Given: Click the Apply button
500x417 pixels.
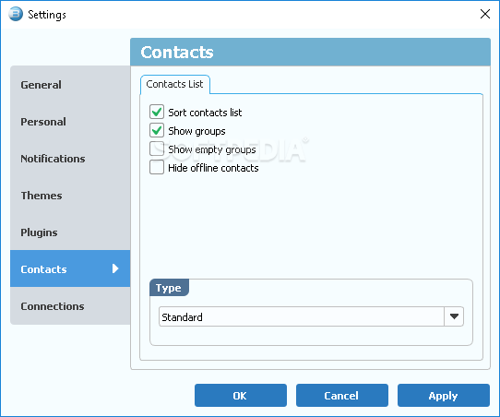Looking at the screenshot, I should click(x=443, y=396).
